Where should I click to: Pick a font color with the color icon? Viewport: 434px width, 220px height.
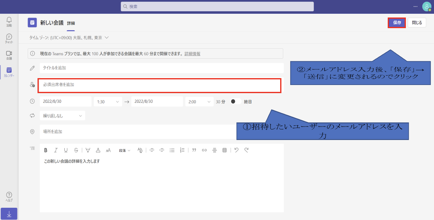click(98, 150)
